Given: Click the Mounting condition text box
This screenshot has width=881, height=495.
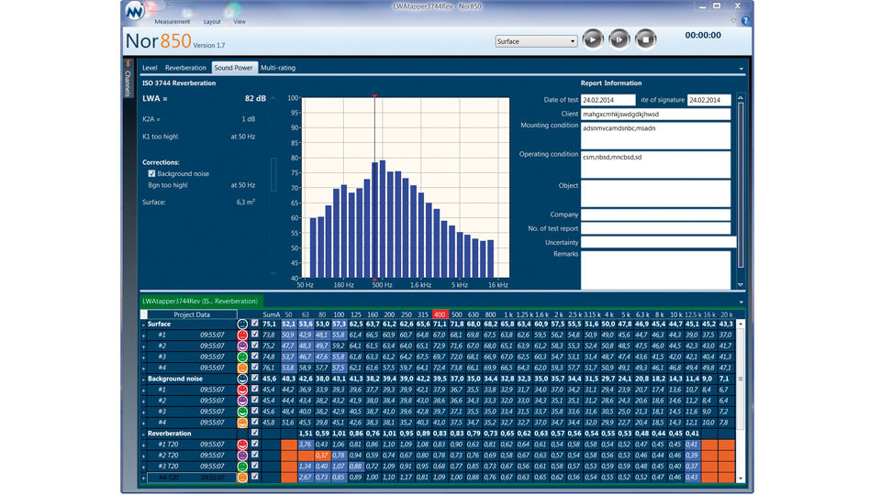Looking at the screenshot, I should 655,136.
